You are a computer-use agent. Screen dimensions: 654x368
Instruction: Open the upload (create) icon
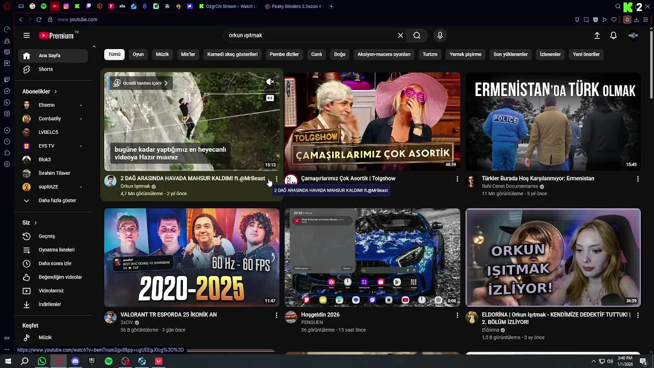point(597,35)
